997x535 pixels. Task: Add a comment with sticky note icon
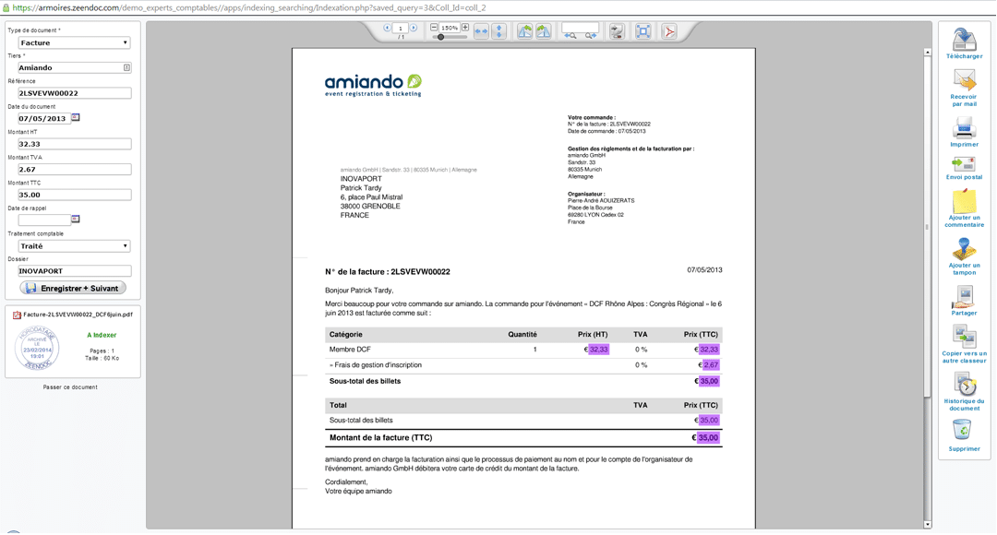(x=965, y=201)
